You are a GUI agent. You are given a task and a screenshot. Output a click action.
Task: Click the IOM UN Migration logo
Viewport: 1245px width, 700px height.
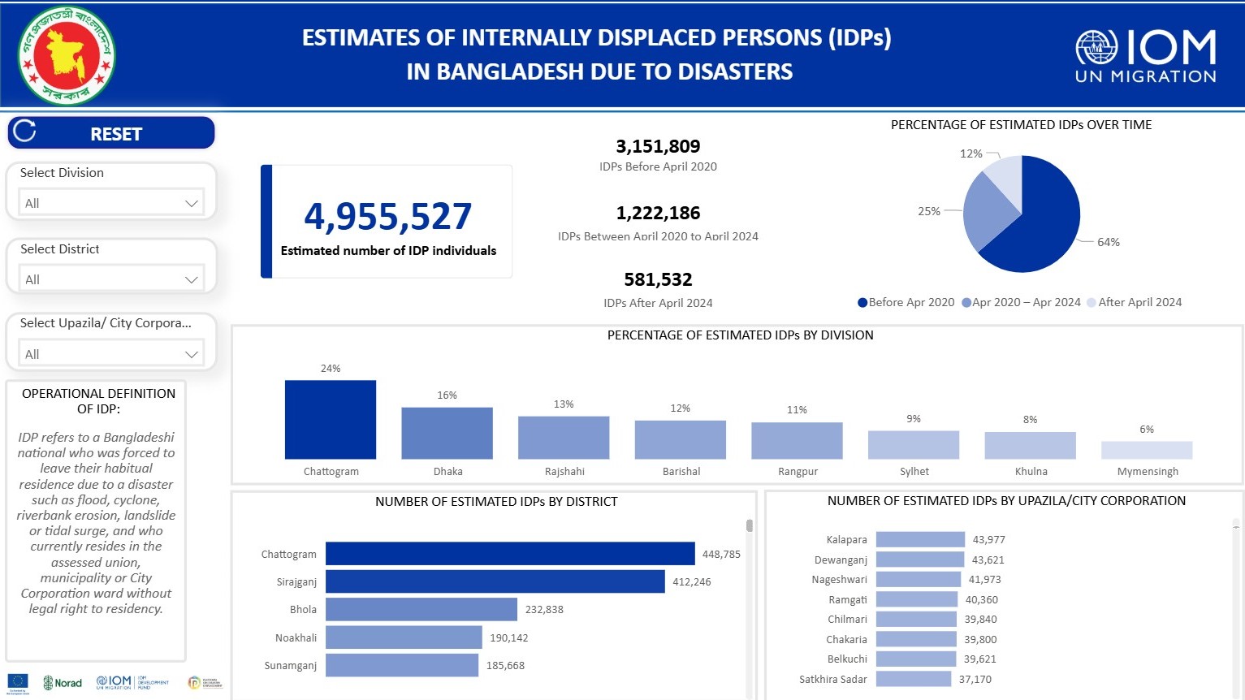1144,54
